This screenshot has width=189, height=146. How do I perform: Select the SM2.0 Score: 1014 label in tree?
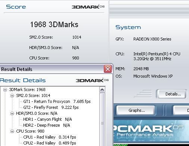[33, 95]
